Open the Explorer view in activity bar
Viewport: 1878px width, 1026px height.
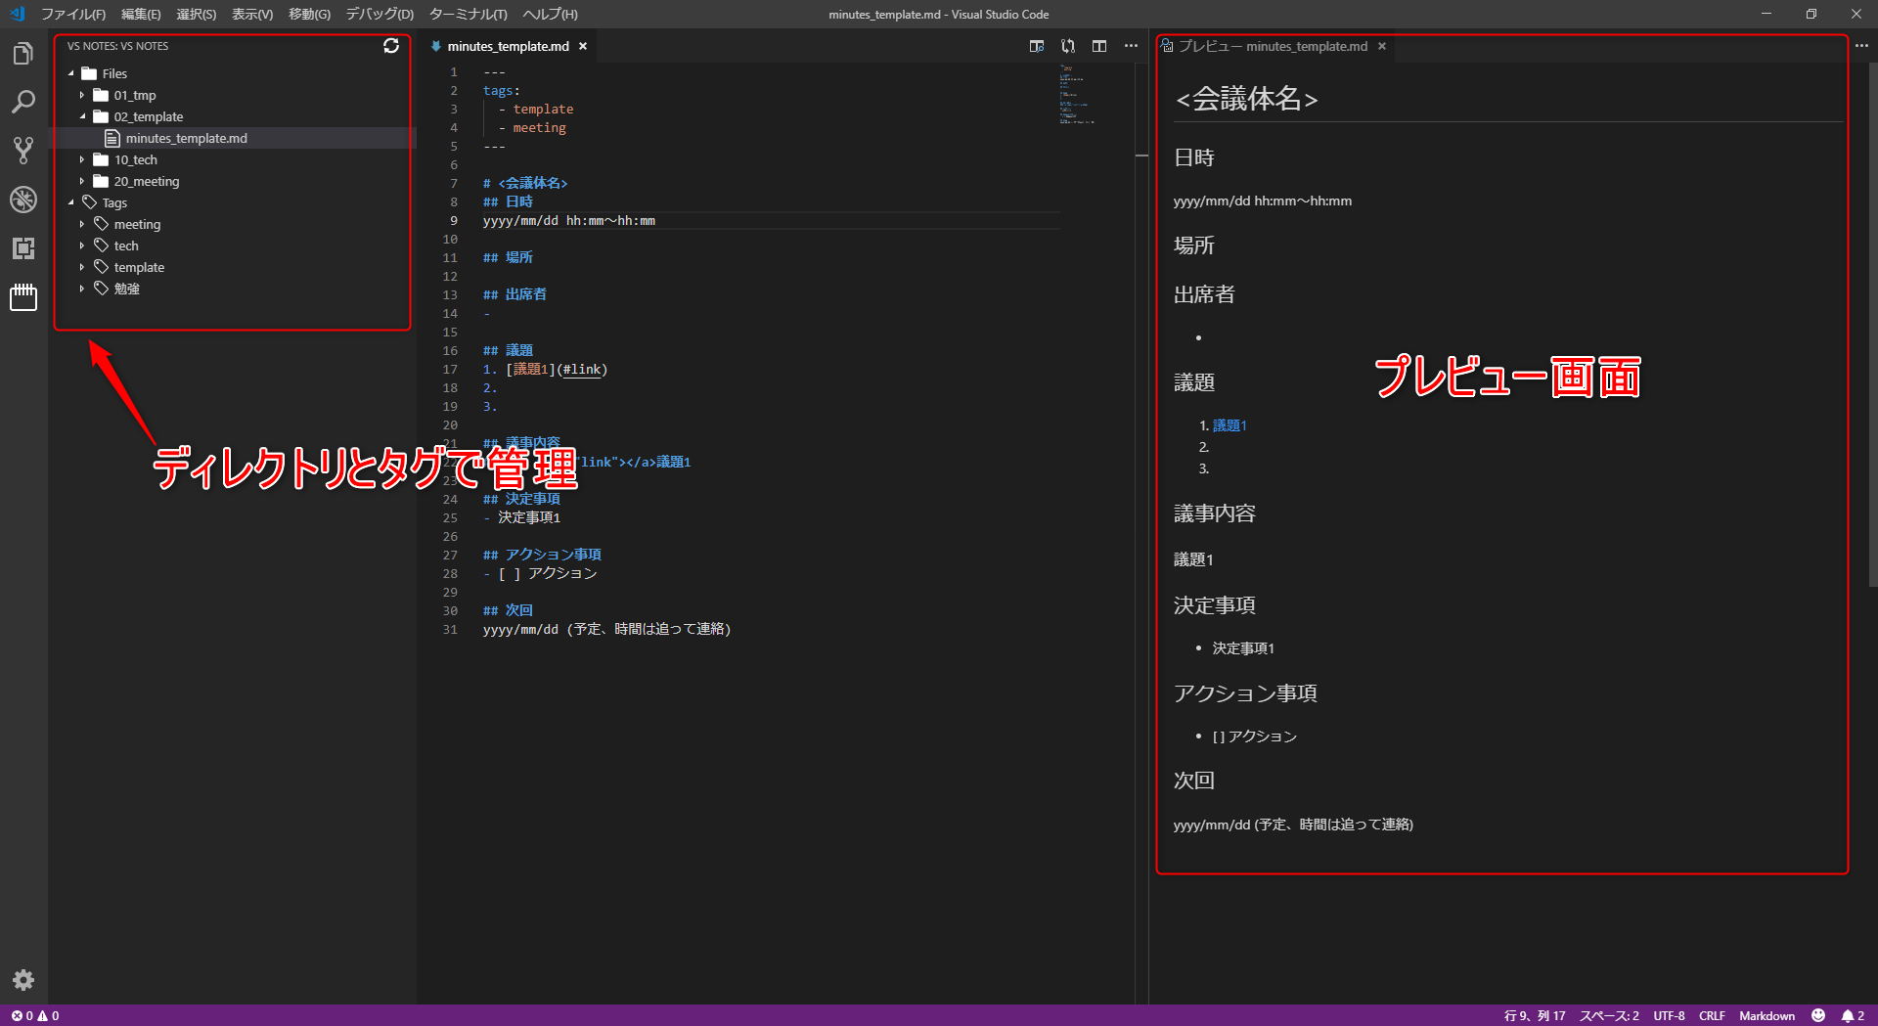(23, 54)
